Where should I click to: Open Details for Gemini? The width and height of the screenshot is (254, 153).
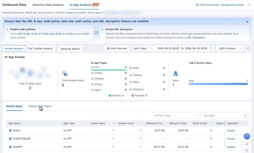coord(231,130)
